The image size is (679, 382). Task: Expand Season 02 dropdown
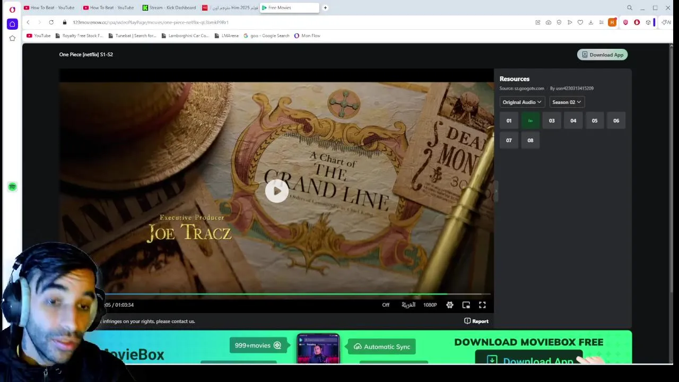pos(567,102)
